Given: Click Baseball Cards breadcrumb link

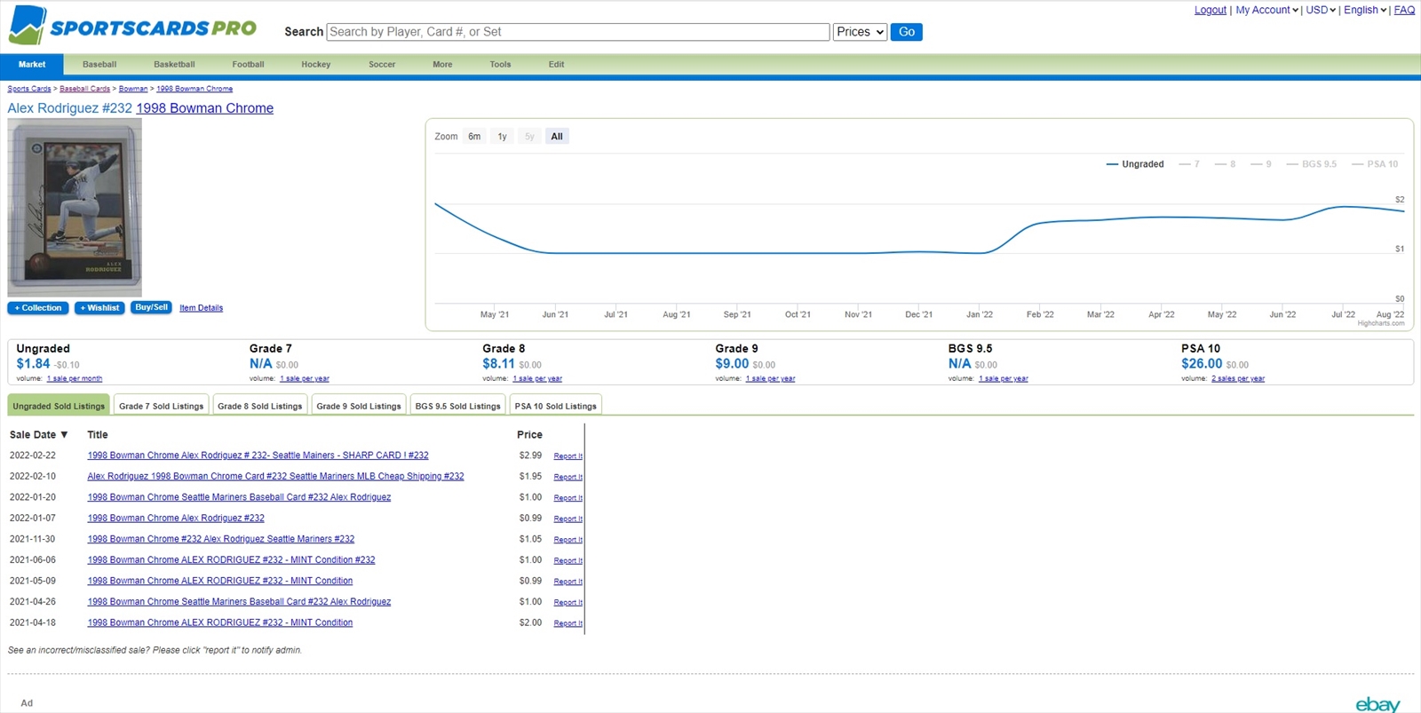Looking at the screenshot, I should coord(85,89).
